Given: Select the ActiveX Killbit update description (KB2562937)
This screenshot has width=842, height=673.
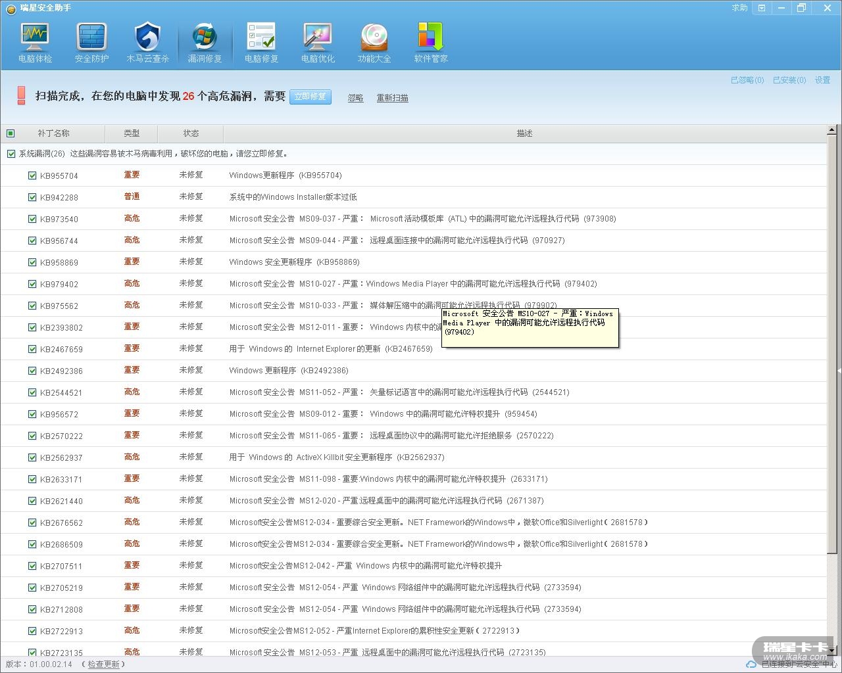Looking at the screenshot, I should click(x=337, y=457).
